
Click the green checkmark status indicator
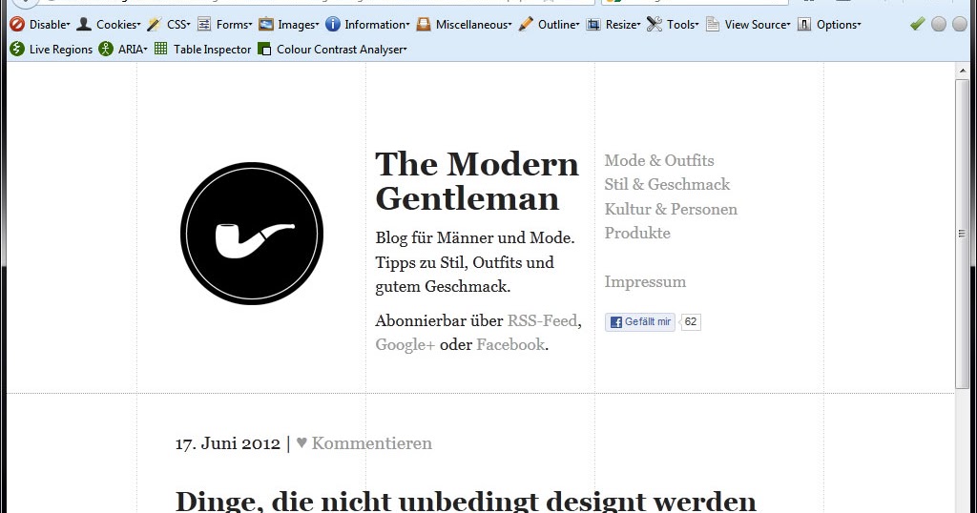[917, 24]
